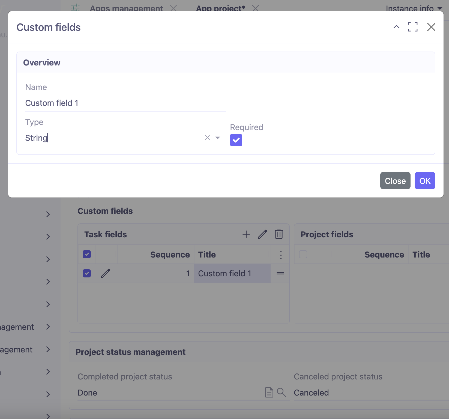The width and height of the screenshot is (449, 419).
Task: Open the Type dropdown
Action: (217, 138)
